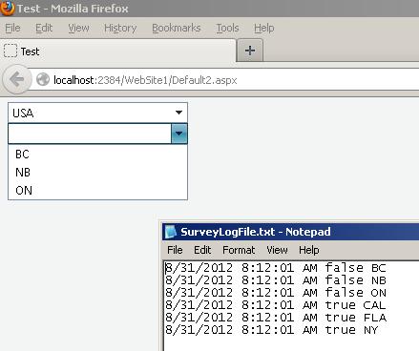This screenshot has width=419, height=351.
Task: Choose BC from the dropdown list
Action: [x=97, y=155]
